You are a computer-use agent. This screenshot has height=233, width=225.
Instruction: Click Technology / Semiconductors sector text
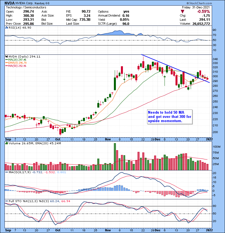click(26, 7)
